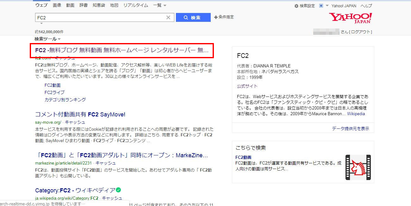Expand the 検索ツール dropdown
Screen dimensions: 411x206
coord(48,39)
